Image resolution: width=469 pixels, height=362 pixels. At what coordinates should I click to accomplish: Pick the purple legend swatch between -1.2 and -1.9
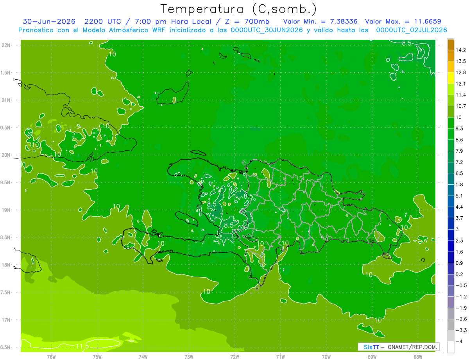451,302
